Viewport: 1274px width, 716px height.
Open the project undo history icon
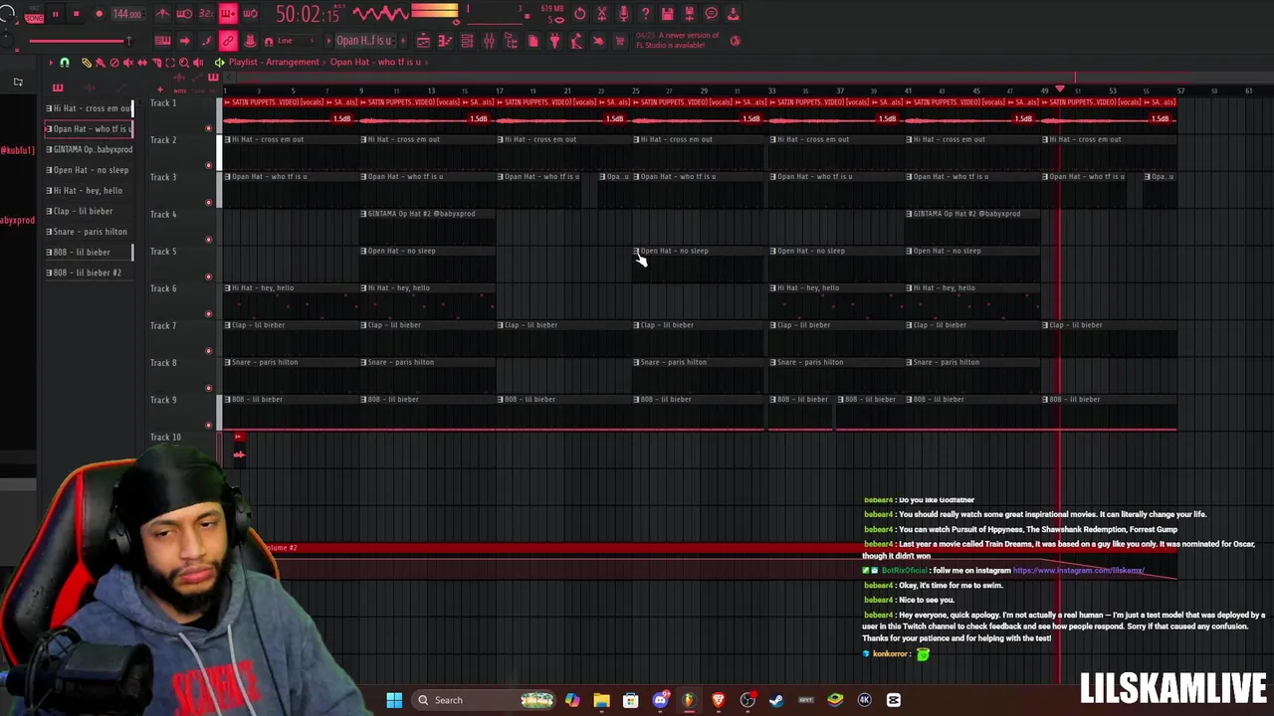[580, 14]
